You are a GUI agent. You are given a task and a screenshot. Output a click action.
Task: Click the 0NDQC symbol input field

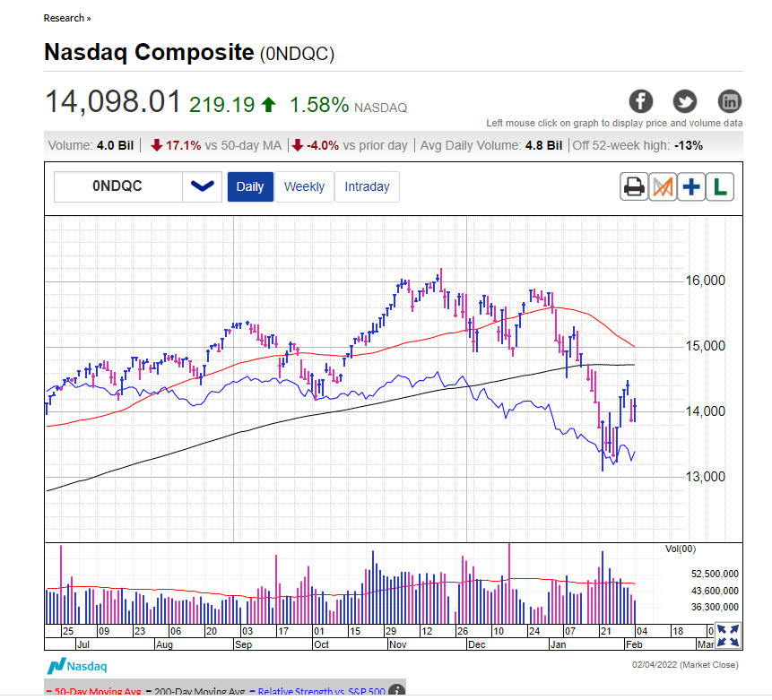pos(118,186)
